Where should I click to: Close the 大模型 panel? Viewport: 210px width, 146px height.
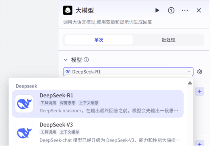[199, 10]
